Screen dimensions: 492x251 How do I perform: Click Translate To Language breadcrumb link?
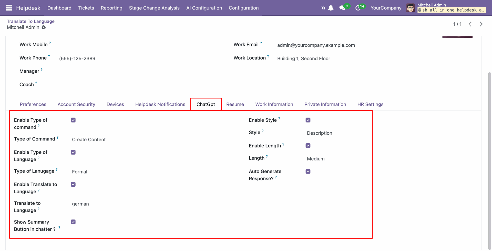coord(31,21)
